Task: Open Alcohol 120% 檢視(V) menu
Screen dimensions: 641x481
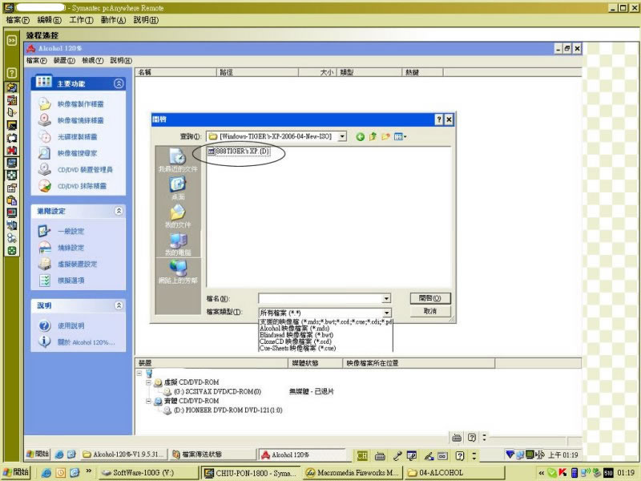Action: pyautogui.click(x=92, y=61)
